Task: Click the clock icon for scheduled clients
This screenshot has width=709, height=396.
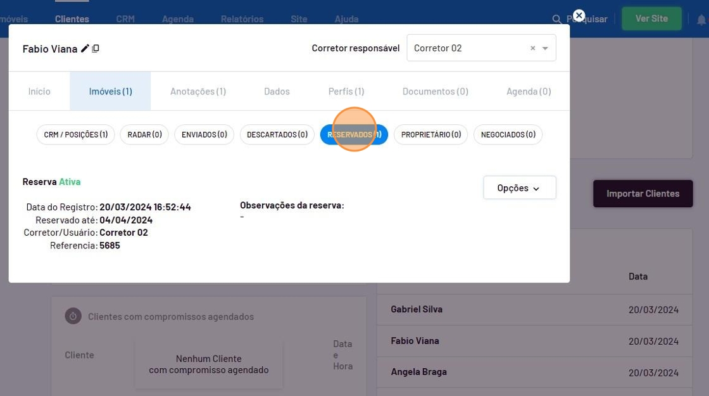Action: (73, 316)
